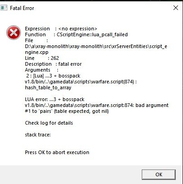This screenshot has height=184, width=183.
Task: Click the xray-monolith file path line
Action: click(96, 46)
